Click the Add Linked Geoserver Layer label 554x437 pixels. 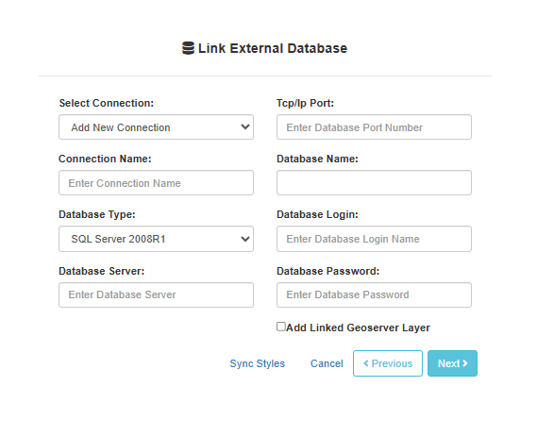(x=358, y=328)
